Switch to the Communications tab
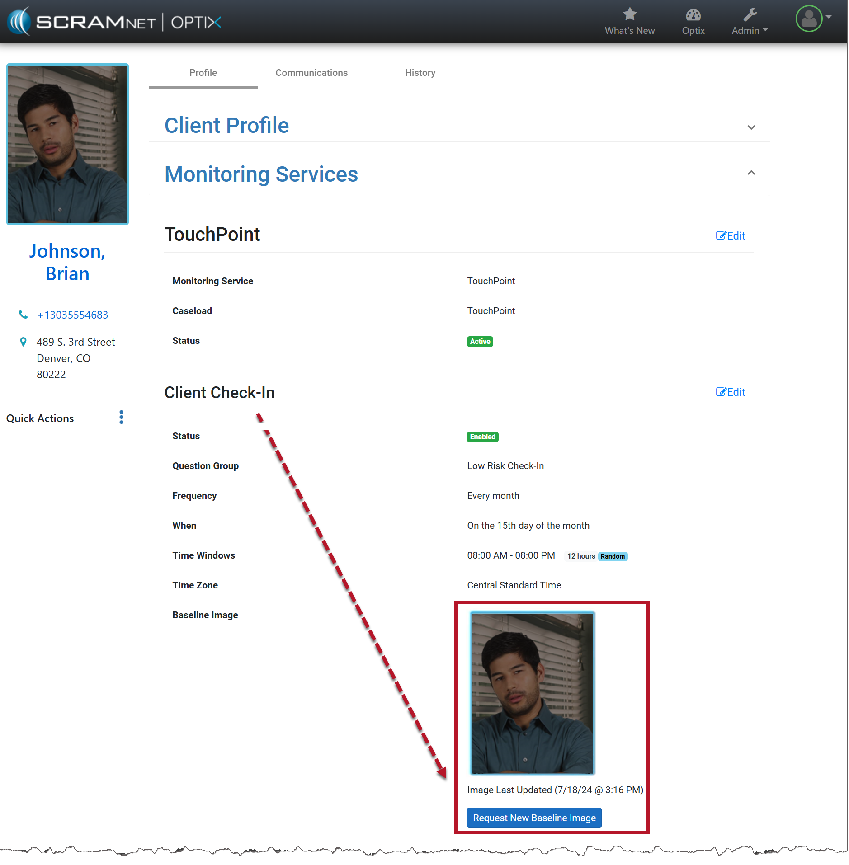 click(311, 73)
